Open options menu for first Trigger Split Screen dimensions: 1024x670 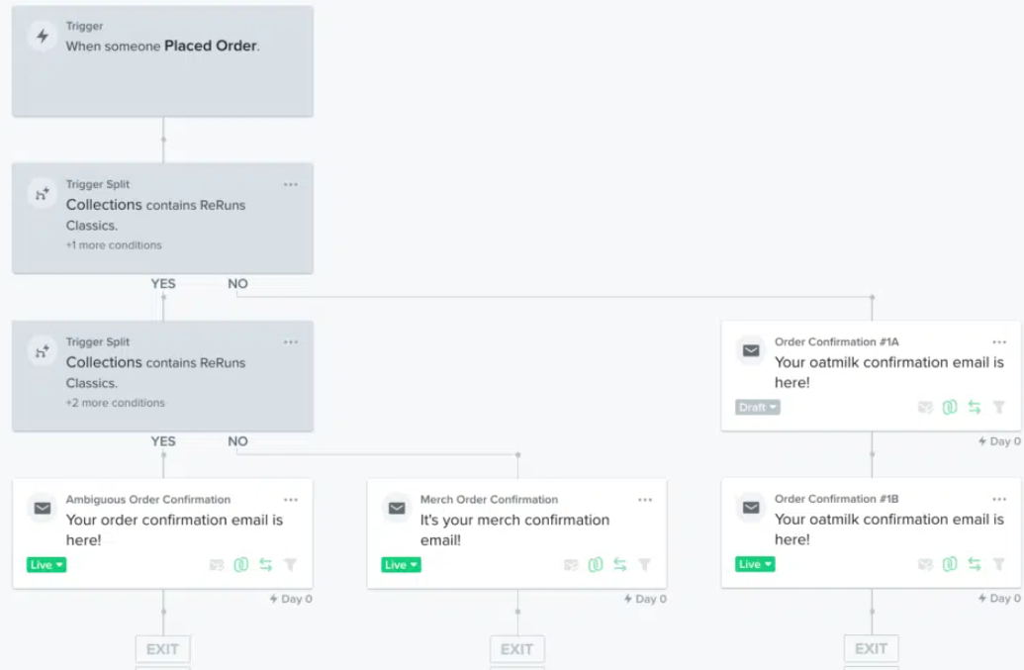291,185
